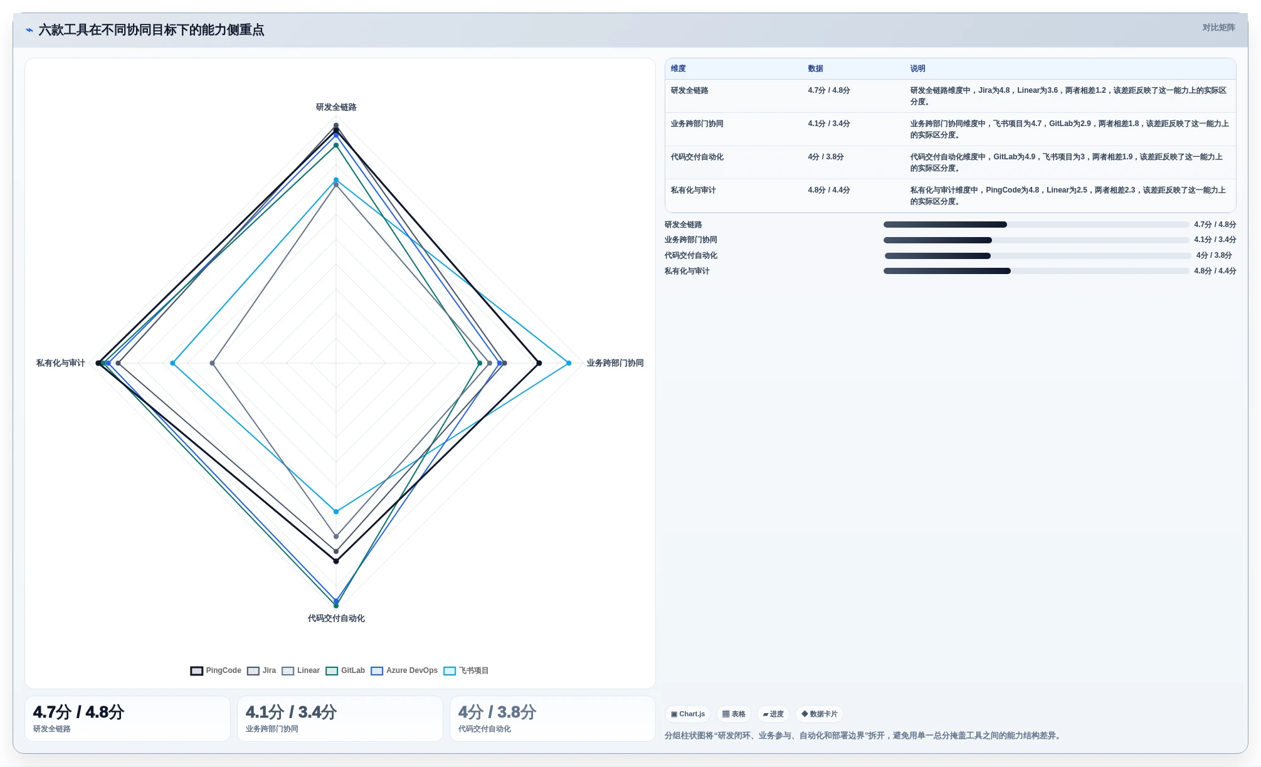Viewport: 1261px width, 767px height.
Task: Click the 维度 column header
Action: click(678, 68)
